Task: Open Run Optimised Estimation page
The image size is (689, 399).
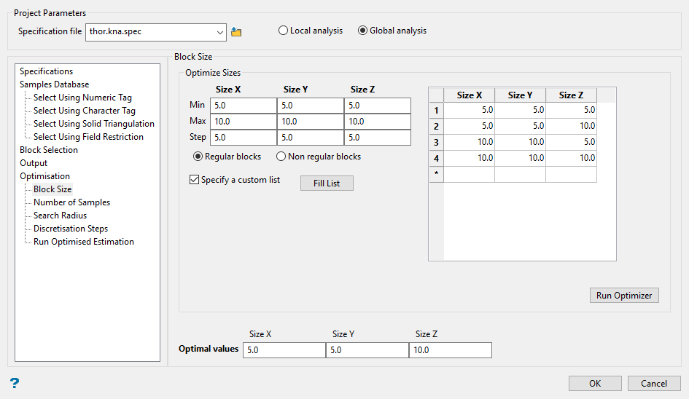Action: tap(83, 242)
